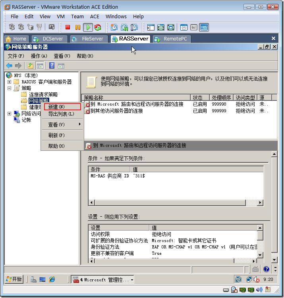Close the current VMware tab with X
This screenshot has height=298, width=284.
pyautogui.click(x=273, y=38)
